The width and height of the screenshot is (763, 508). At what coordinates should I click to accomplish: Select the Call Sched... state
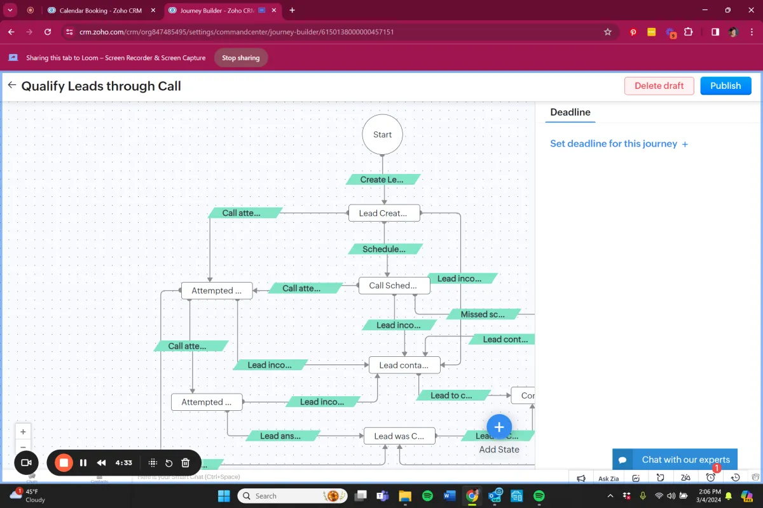click(x=394, y=286)
